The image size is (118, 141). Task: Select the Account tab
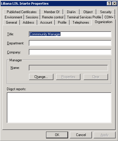(46, 22)
